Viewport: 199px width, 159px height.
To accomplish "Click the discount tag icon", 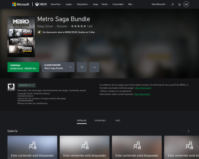I will pyautogui.click(x=39, y=32).
